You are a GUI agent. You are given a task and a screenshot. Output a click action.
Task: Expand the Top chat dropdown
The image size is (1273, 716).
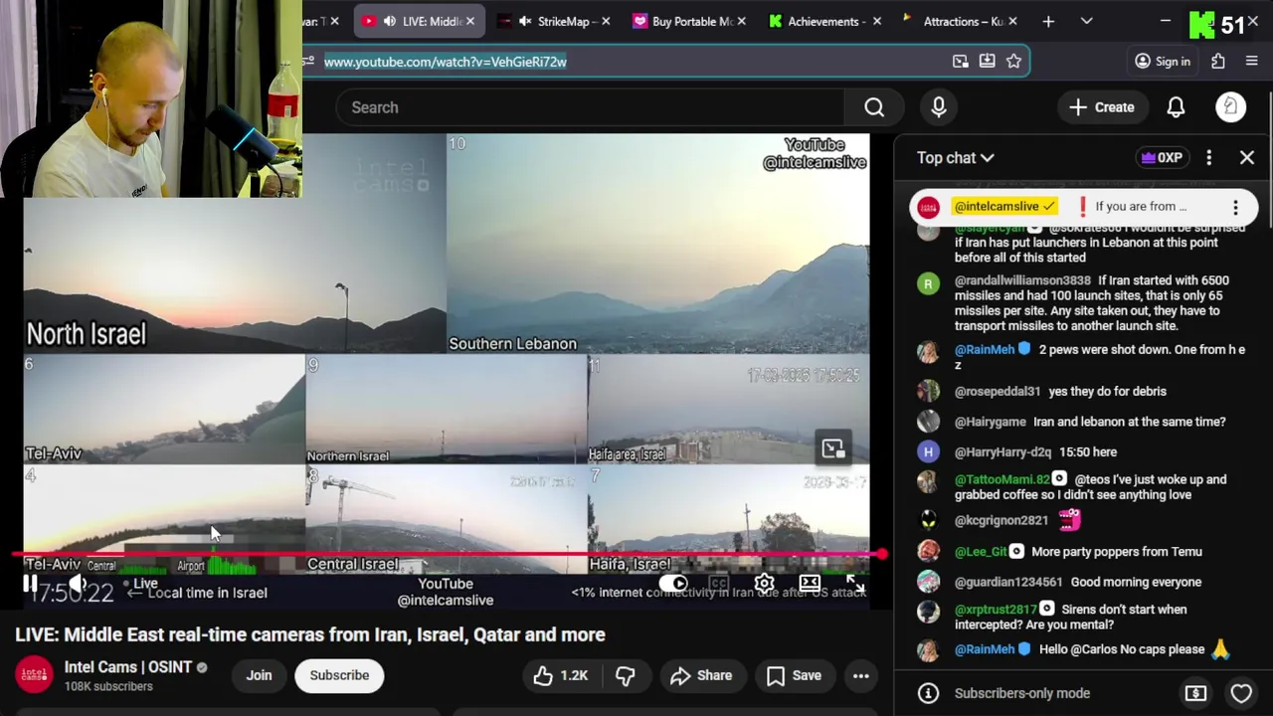(955, 157)
